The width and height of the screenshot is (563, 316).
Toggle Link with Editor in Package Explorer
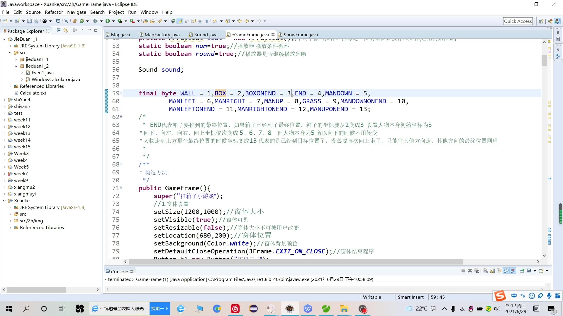[66, 30]
